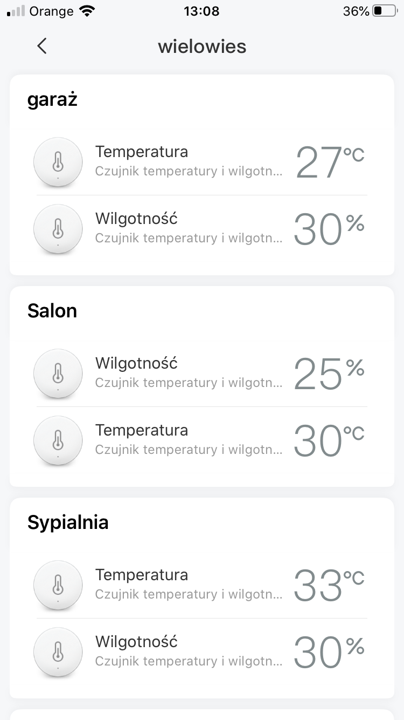Viewport: 404px width, 720px height.
Task: Tap the battery indicator in status bar
Action: tap(385, 11)
